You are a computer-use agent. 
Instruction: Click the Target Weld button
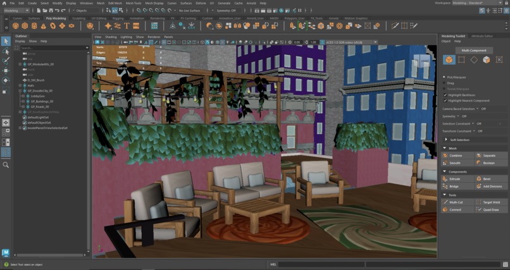(x=491, y=202)
